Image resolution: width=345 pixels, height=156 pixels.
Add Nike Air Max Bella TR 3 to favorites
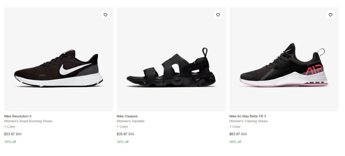click(x=330, y=15)
